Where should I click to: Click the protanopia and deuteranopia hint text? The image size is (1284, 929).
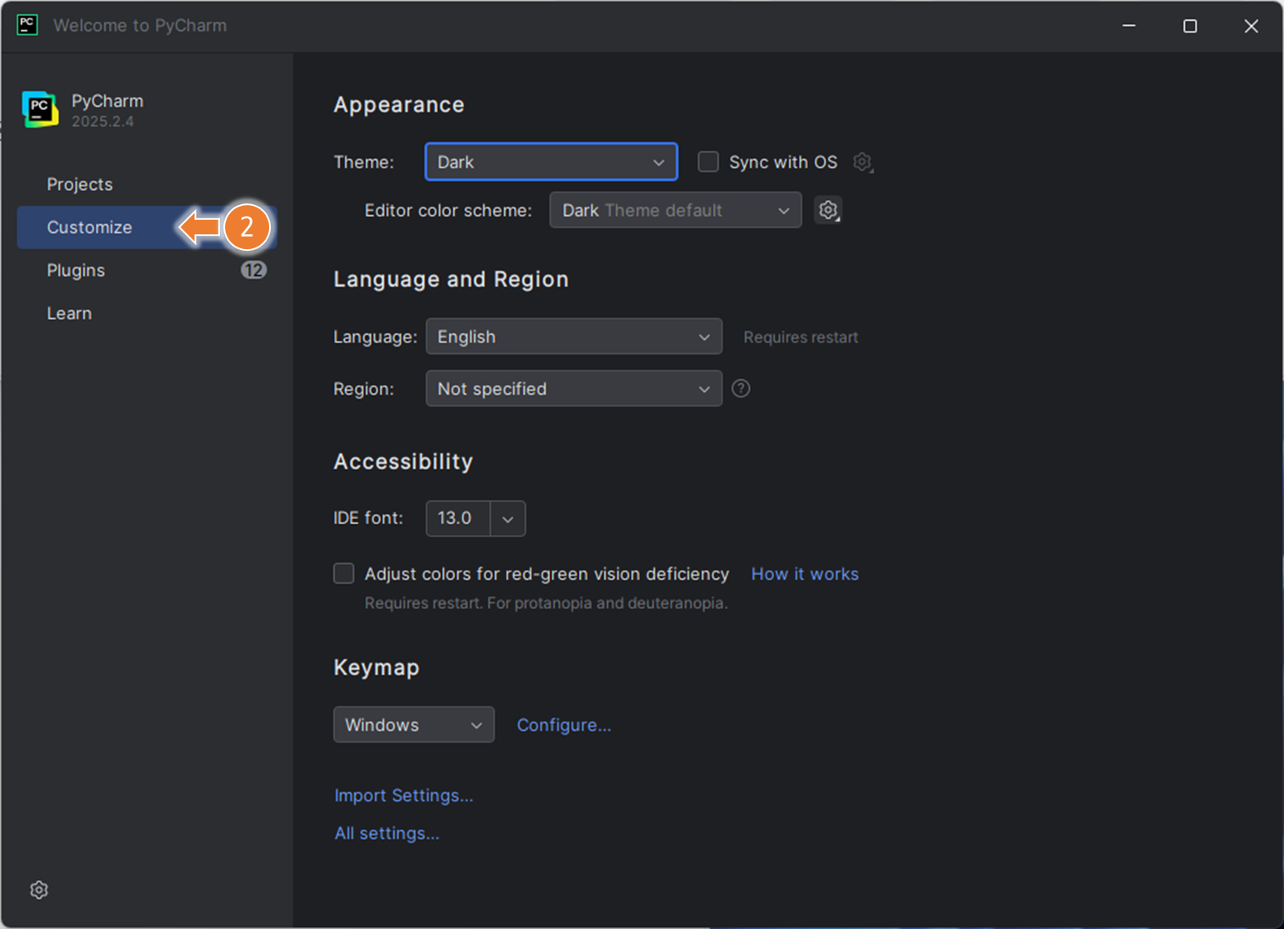(x=546, y=603)
